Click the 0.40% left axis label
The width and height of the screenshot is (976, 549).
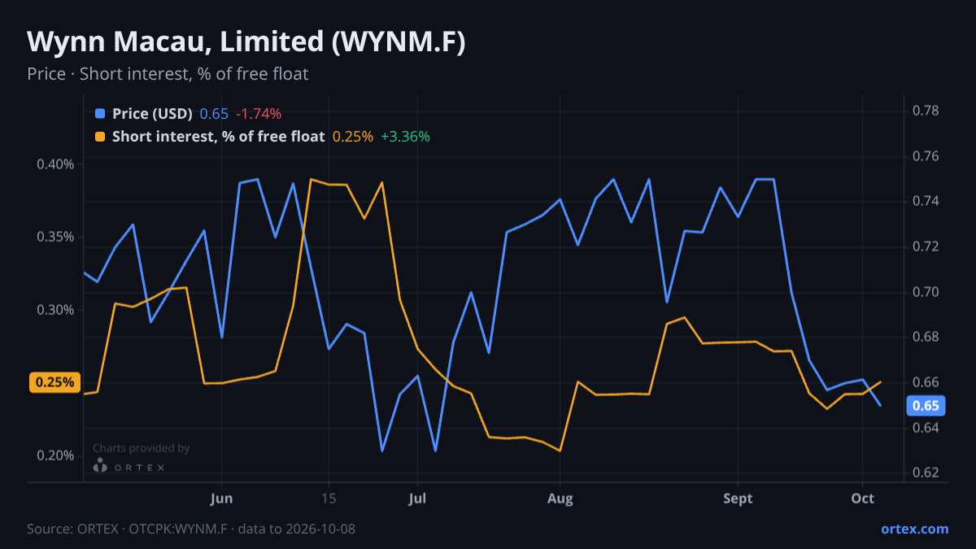pos(55,164)
